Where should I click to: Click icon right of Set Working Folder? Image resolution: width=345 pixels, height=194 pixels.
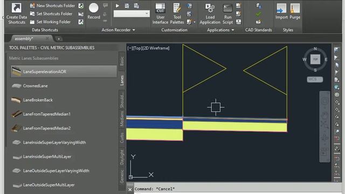[x=81, y=22]
